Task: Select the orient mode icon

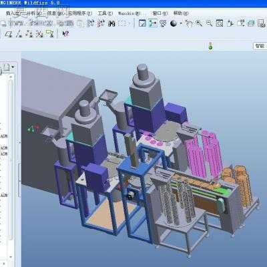Action: pos(163,23)
